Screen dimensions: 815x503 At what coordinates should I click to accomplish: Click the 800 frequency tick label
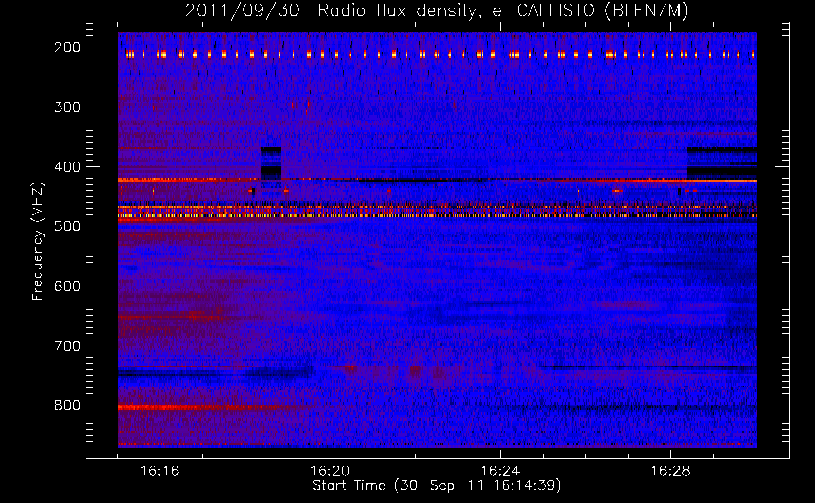click(67, 405)
